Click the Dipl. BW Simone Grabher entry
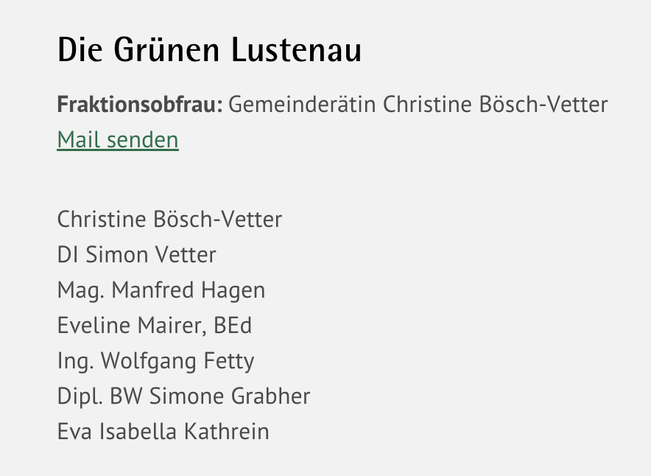The height and width of the screenshot is (476, 651). (183, 396)
